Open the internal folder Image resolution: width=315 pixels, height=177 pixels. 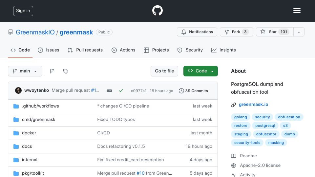(30, 160)
